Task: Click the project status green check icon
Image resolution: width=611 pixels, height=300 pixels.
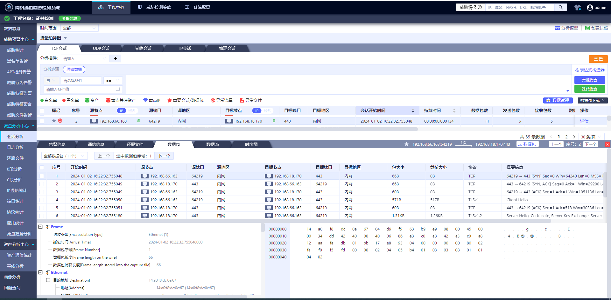Action: coord(7,18)
